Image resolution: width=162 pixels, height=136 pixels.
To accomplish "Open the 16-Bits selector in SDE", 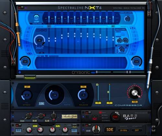I will pos(123,130).
